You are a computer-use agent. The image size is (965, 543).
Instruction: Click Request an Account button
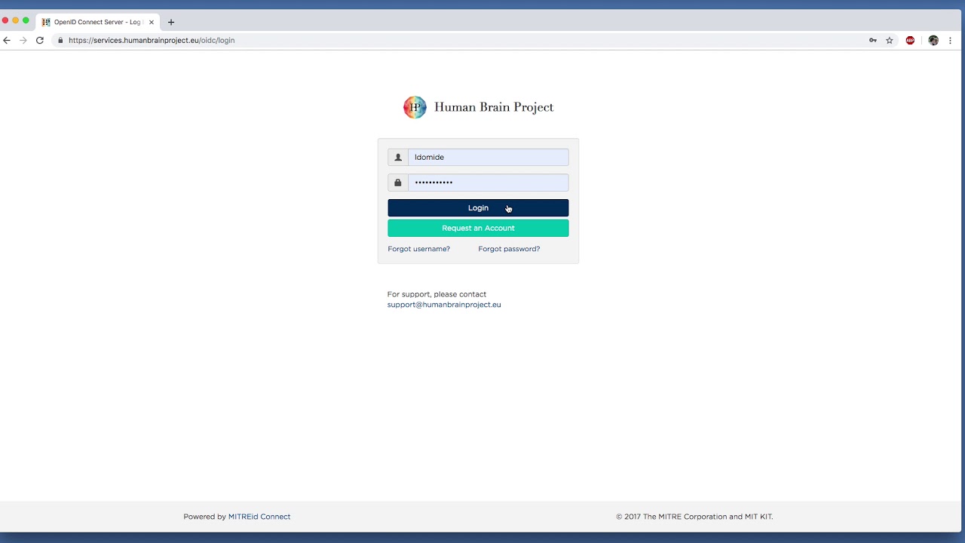pos(478,228)
